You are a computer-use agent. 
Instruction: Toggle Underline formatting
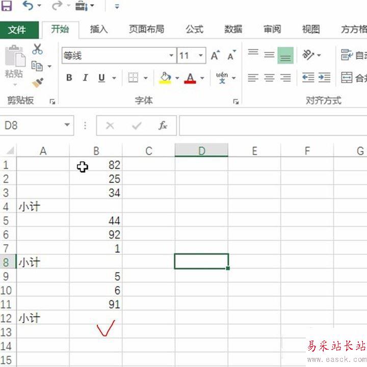pos(101,78)
